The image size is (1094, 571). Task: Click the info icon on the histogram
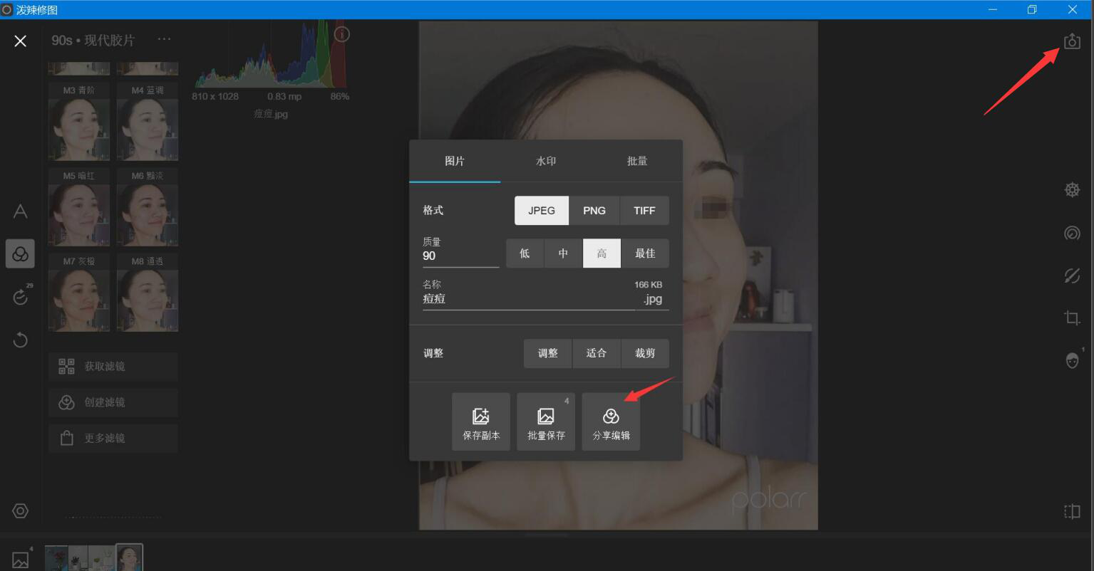pyautogui.click(x=342, y=34)
